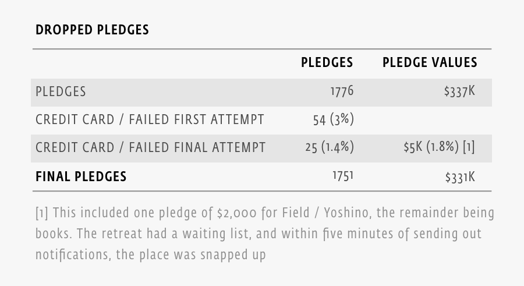
Task: Click the DROPPED PLEDGES table title
Action: click(92, 30)
